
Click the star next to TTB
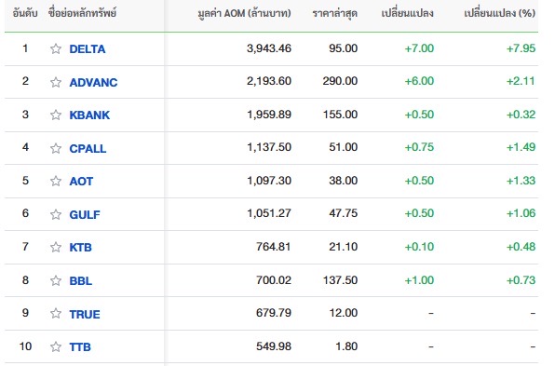[56, 346]
